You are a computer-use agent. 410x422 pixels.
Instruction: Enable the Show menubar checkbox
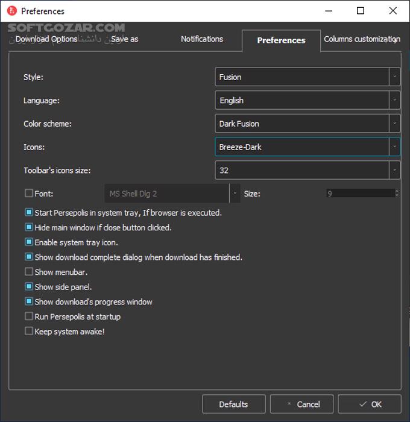pos(29,272)
